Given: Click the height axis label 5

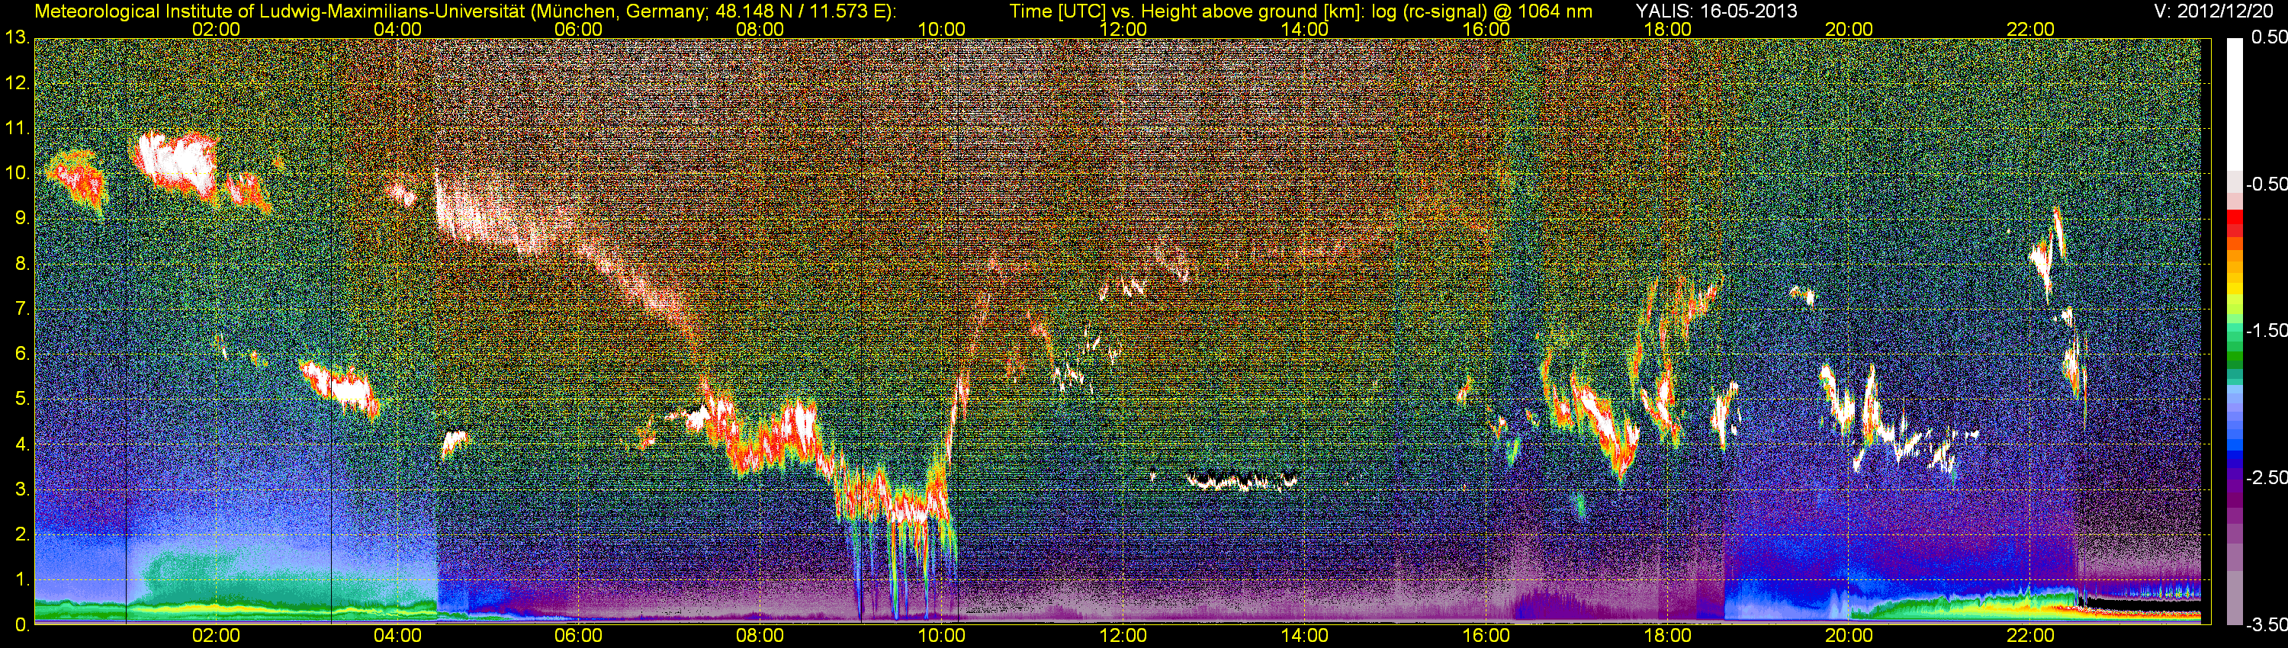Looking at the screenshot, I should pyautogui.click(x=21, y=399).
